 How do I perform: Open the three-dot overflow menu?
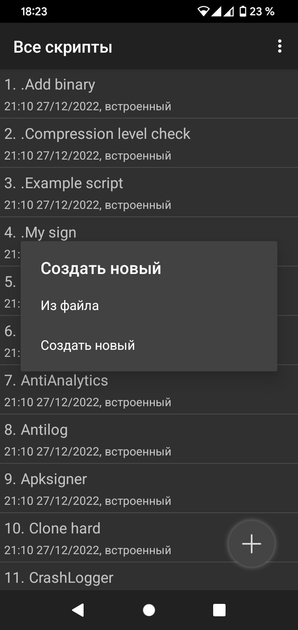click(280, 46)
